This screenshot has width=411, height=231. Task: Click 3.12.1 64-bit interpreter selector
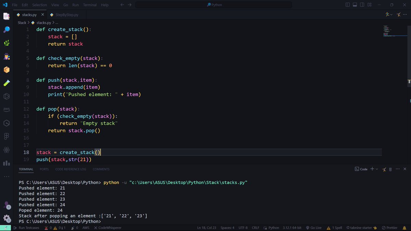[x=292, y=228]
